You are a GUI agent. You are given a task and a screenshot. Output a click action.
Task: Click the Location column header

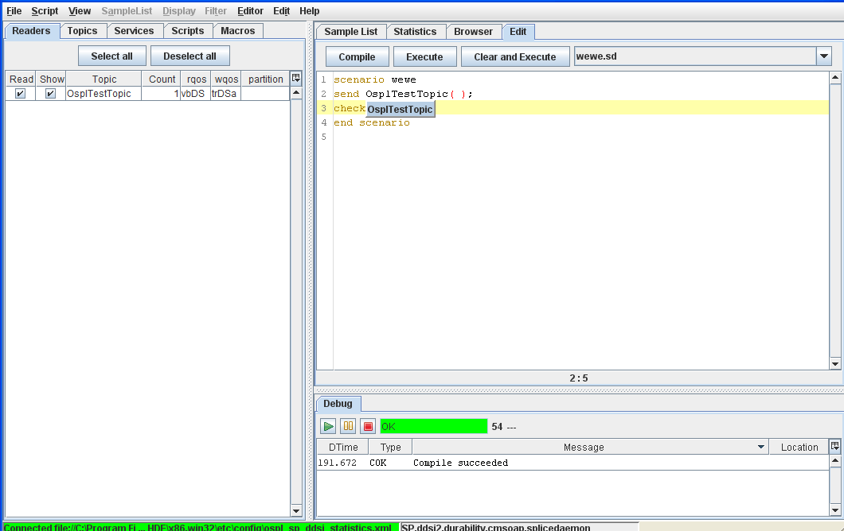[799, 447]
